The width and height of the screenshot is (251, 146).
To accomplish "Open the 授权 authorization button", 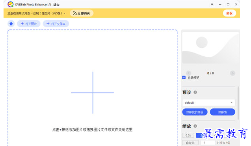I will [x=229, y=13].
